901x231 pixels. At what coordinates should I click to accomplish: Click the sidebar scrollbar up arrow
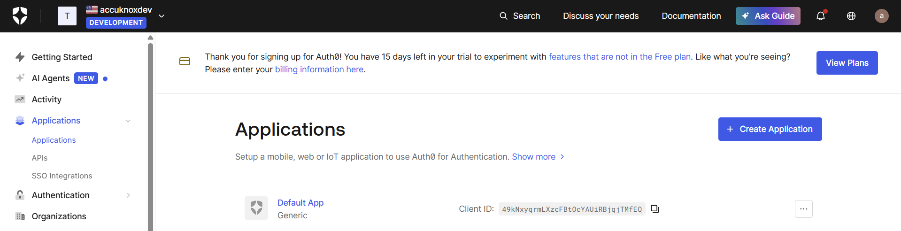click(x=150, y=38)
